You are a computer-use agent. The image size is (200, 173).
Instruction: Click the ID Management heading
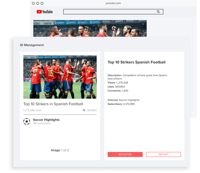pos(32,45)
